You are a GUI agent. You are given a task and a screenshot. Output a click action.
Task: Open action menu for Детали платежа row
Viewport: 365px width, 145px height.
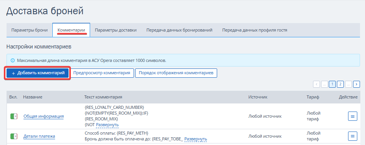(352, 136)
